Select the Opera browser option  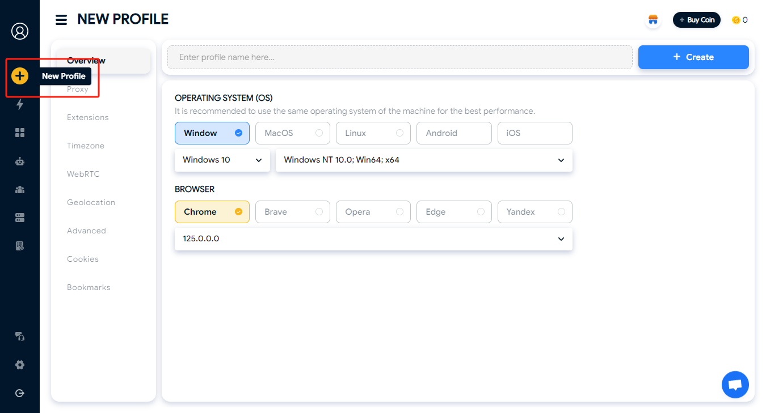[x=373, y=212]
